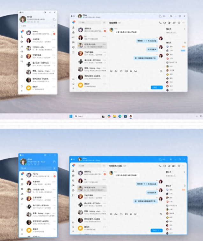
Task: Click blue Send button in white chat window
Action: [155, 88]
